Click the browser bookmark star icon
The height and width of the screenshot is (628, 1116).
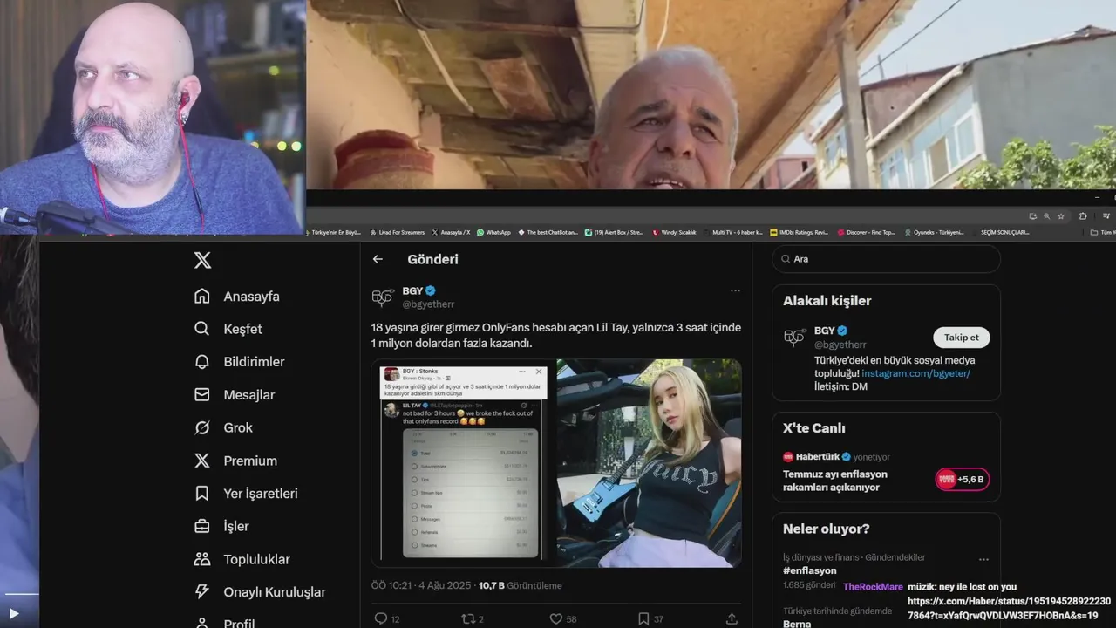[x=1061, y=215]
